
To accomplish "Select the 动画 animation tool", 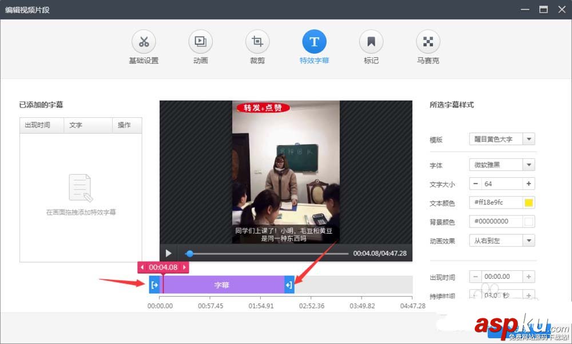I will tap(200, 47).
